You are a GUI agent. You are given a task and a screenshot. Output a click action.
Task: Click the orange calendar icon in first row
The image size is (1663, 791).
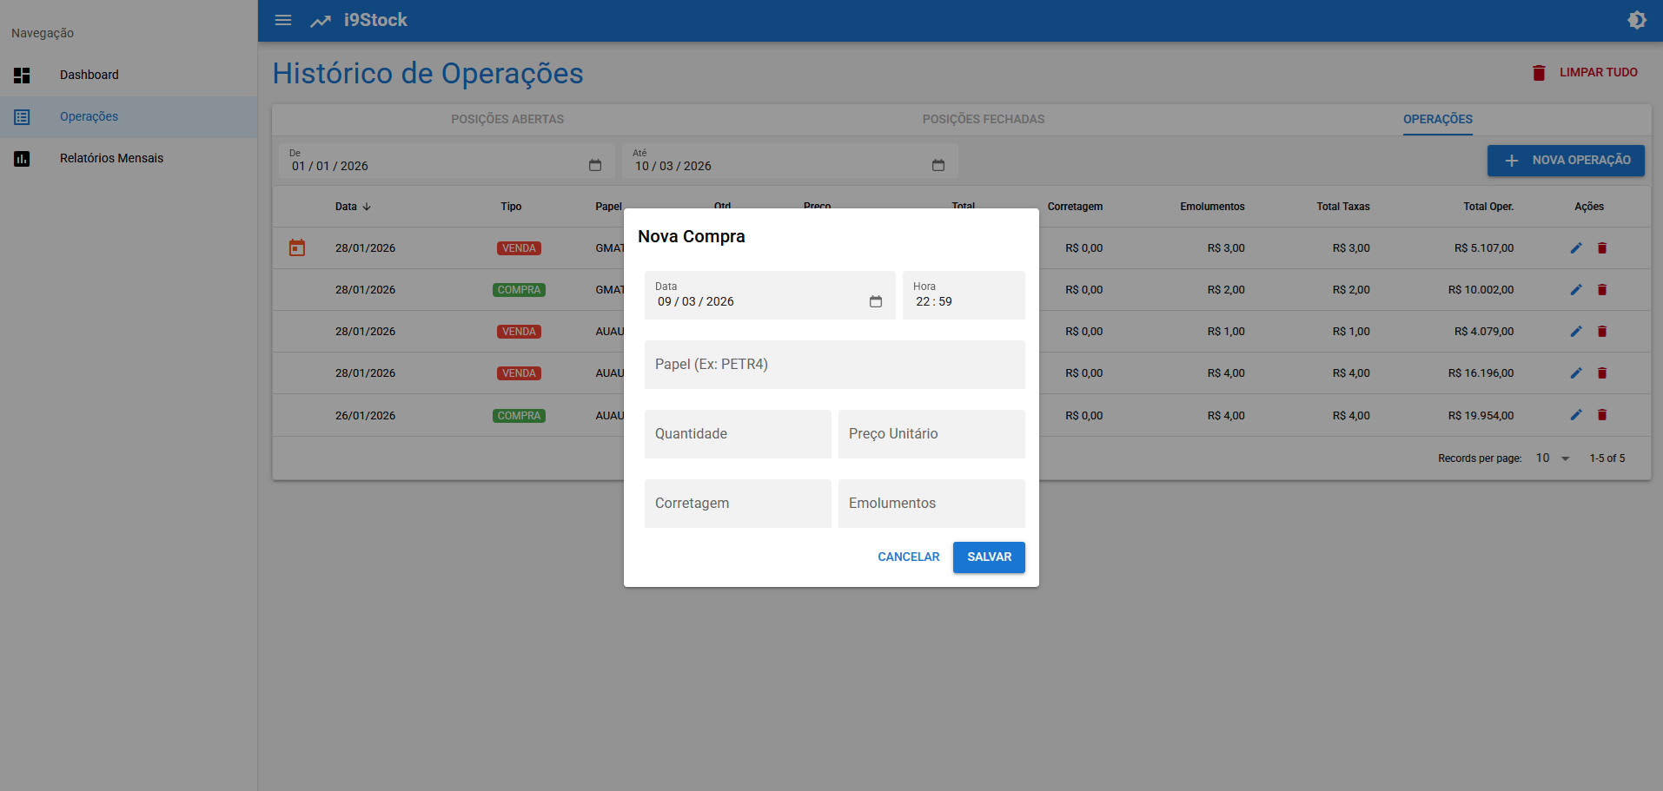click(x=297, y=248)
